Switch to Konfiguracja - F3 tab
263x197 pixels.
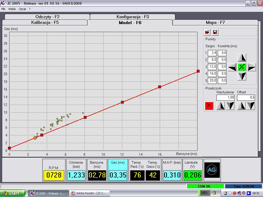(x=133, y=17)
